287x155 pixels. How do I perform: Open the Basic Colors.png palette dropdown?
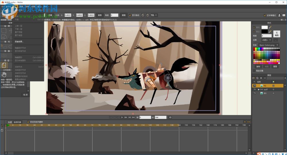pyautogui.click(x=268, y=45)
